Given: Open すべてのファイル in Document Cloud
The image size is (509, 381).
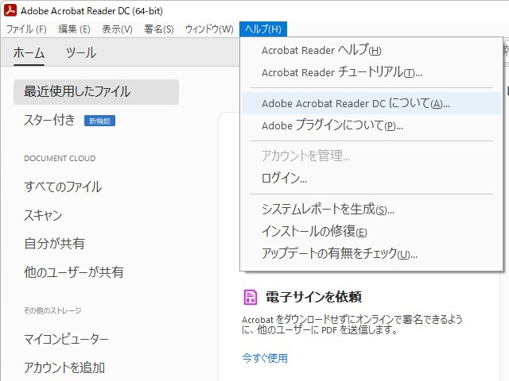Looking at the screenshot, I should [63, 187].
